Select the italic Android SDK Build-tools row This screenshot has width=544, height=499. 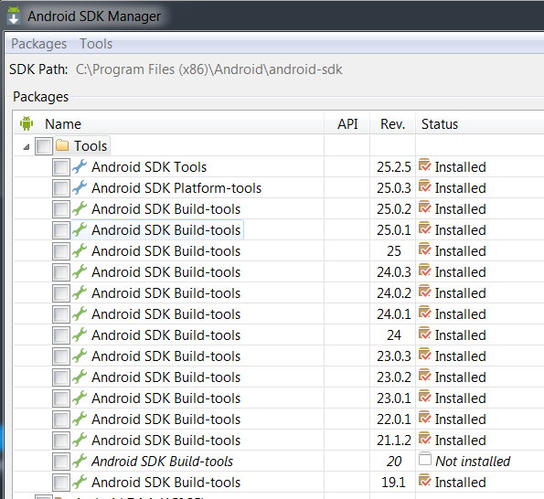coord(163,462)
